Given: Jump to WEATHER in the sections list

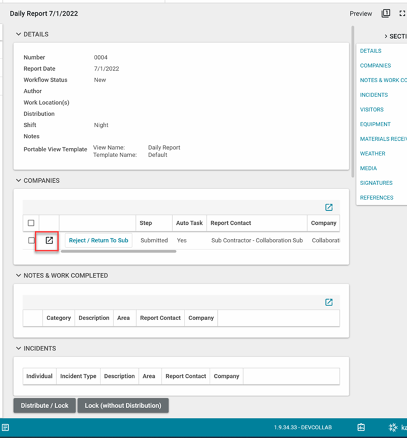Looking at the screenshot, I should coord(373,154).
